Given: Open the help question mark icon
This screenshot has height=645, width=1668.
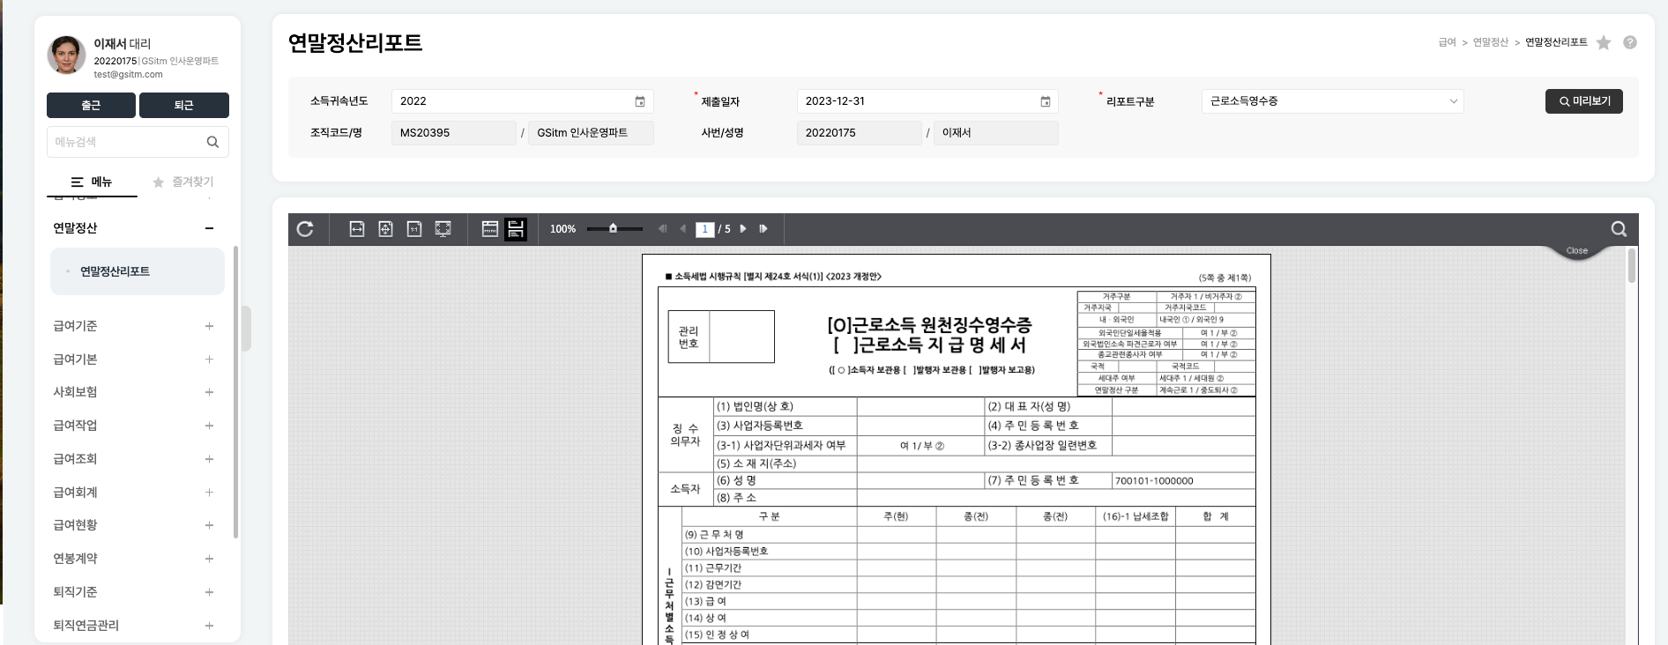Looking at the screenshot, I should pyautogui.click(x=1630, y=42).
